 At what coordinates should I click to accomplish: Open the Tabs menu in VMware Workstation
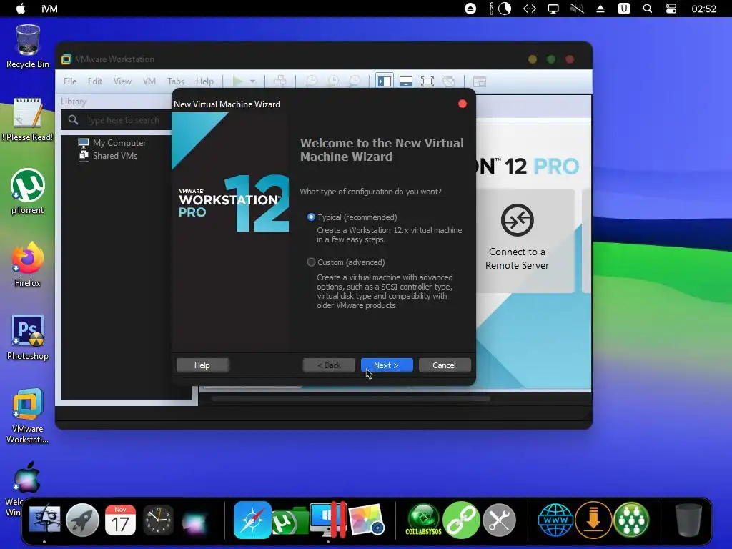pos(176,81)
